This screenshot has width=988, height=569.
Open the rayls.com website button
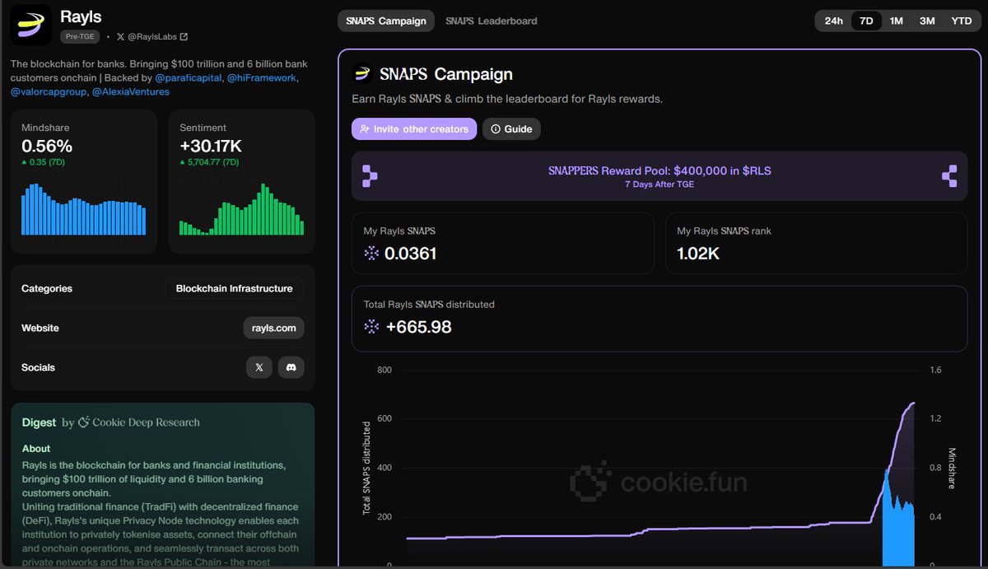pyautogui.click(x=274, y=328)
